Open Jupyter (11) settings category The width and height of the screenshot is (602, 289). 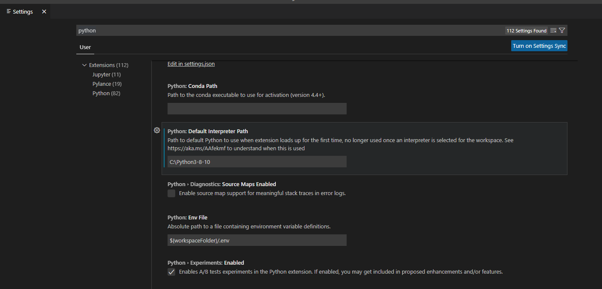coord(107,75)
